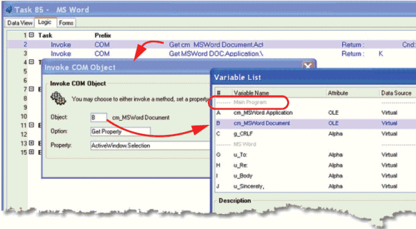This screenshot has width=416, height=229.
Task: Collapse the node on line 4
Action: point(32,62)
